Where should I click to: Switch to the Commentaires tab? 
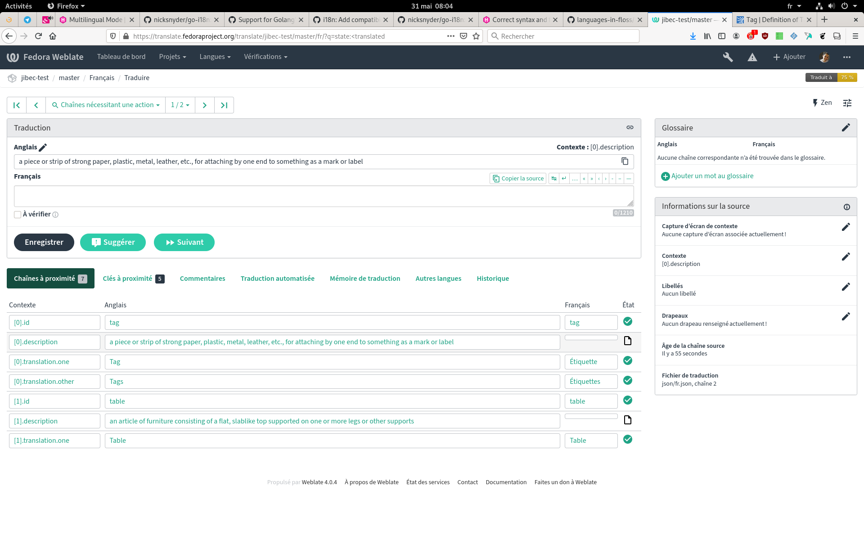202,278
